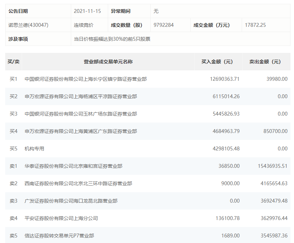Select 中国银河证券玉林广场东路证券营业部 row name
This screenshot has height=243, width=294.
click(x=81, y=114)
